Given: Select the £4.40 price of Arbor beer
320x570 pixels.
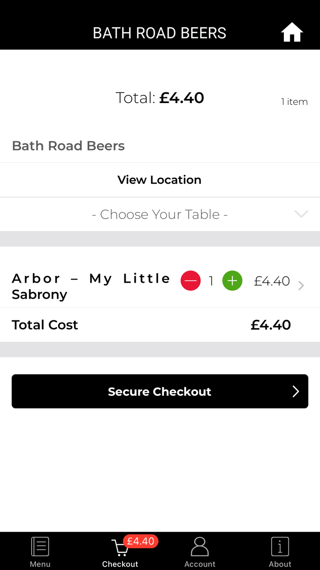Looking at the screenshot, I should (272, 281).
